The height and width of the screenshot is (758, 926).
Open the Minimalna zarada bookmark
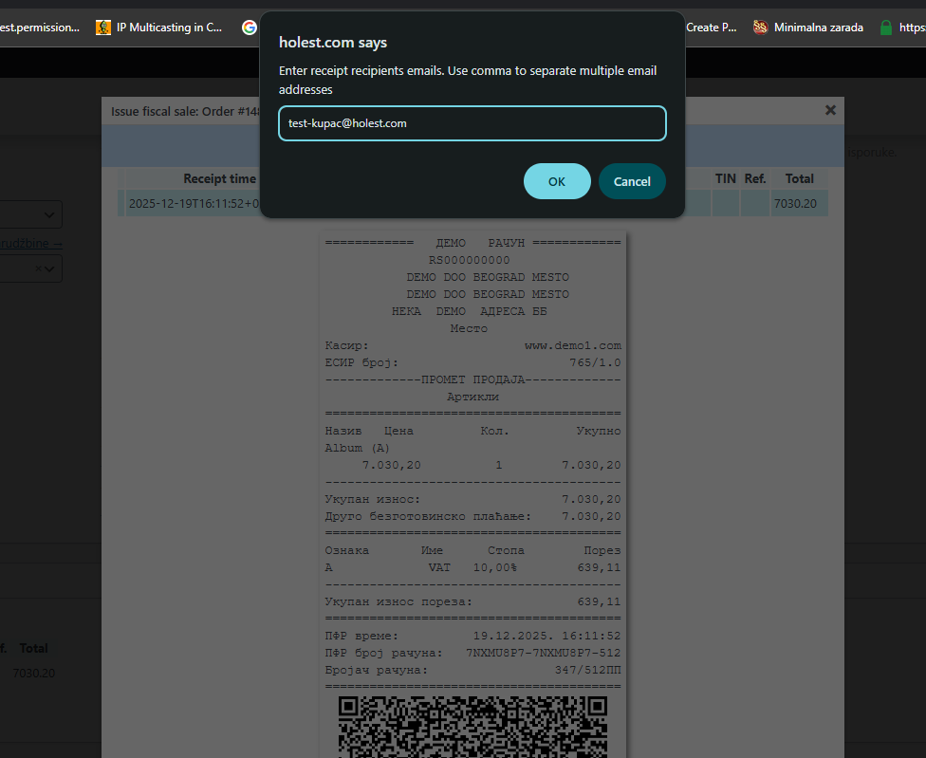[808, 28]
